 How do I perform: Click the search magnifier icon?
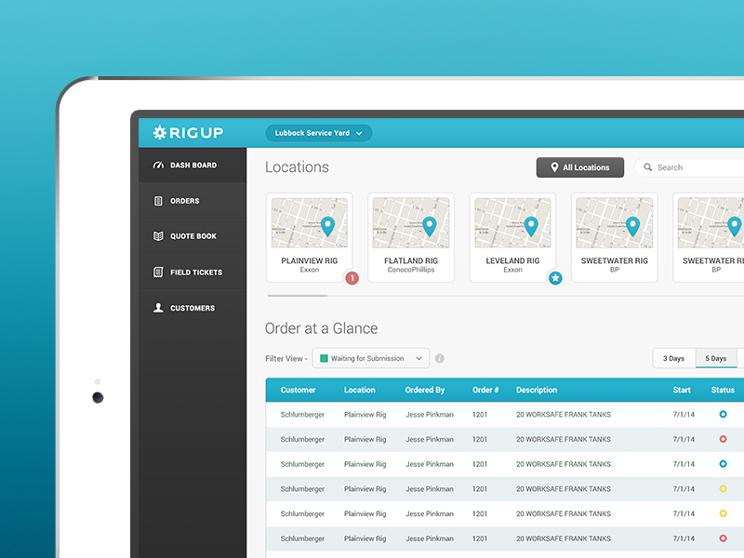pyautogui.click(x=647, y=167)
